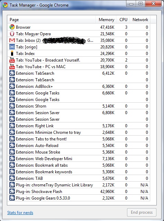Click the Chrome logo in the title bar

click(5, 5)
